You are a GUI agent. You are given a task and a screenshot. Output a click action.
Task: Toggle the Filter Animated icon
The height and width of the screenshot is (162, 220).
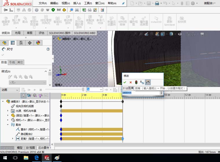(29, 95)
